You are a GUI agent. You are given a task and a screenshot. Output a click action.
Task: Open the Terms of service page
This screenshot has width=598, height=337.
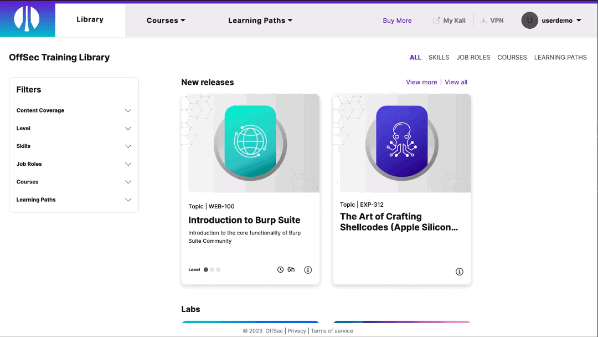(x=332, y=330)
